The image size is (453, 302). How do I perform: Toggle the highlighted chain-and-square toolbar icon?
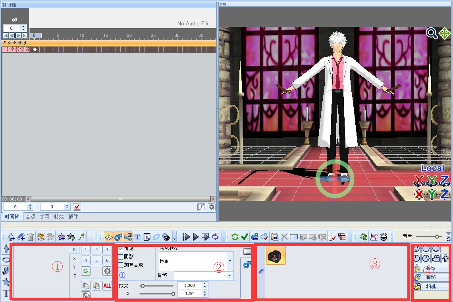click(128, 237)
